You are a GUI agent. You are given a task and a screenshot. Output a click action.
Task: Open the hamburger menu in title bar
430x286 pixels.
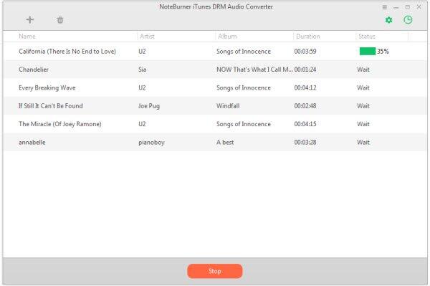384,7
